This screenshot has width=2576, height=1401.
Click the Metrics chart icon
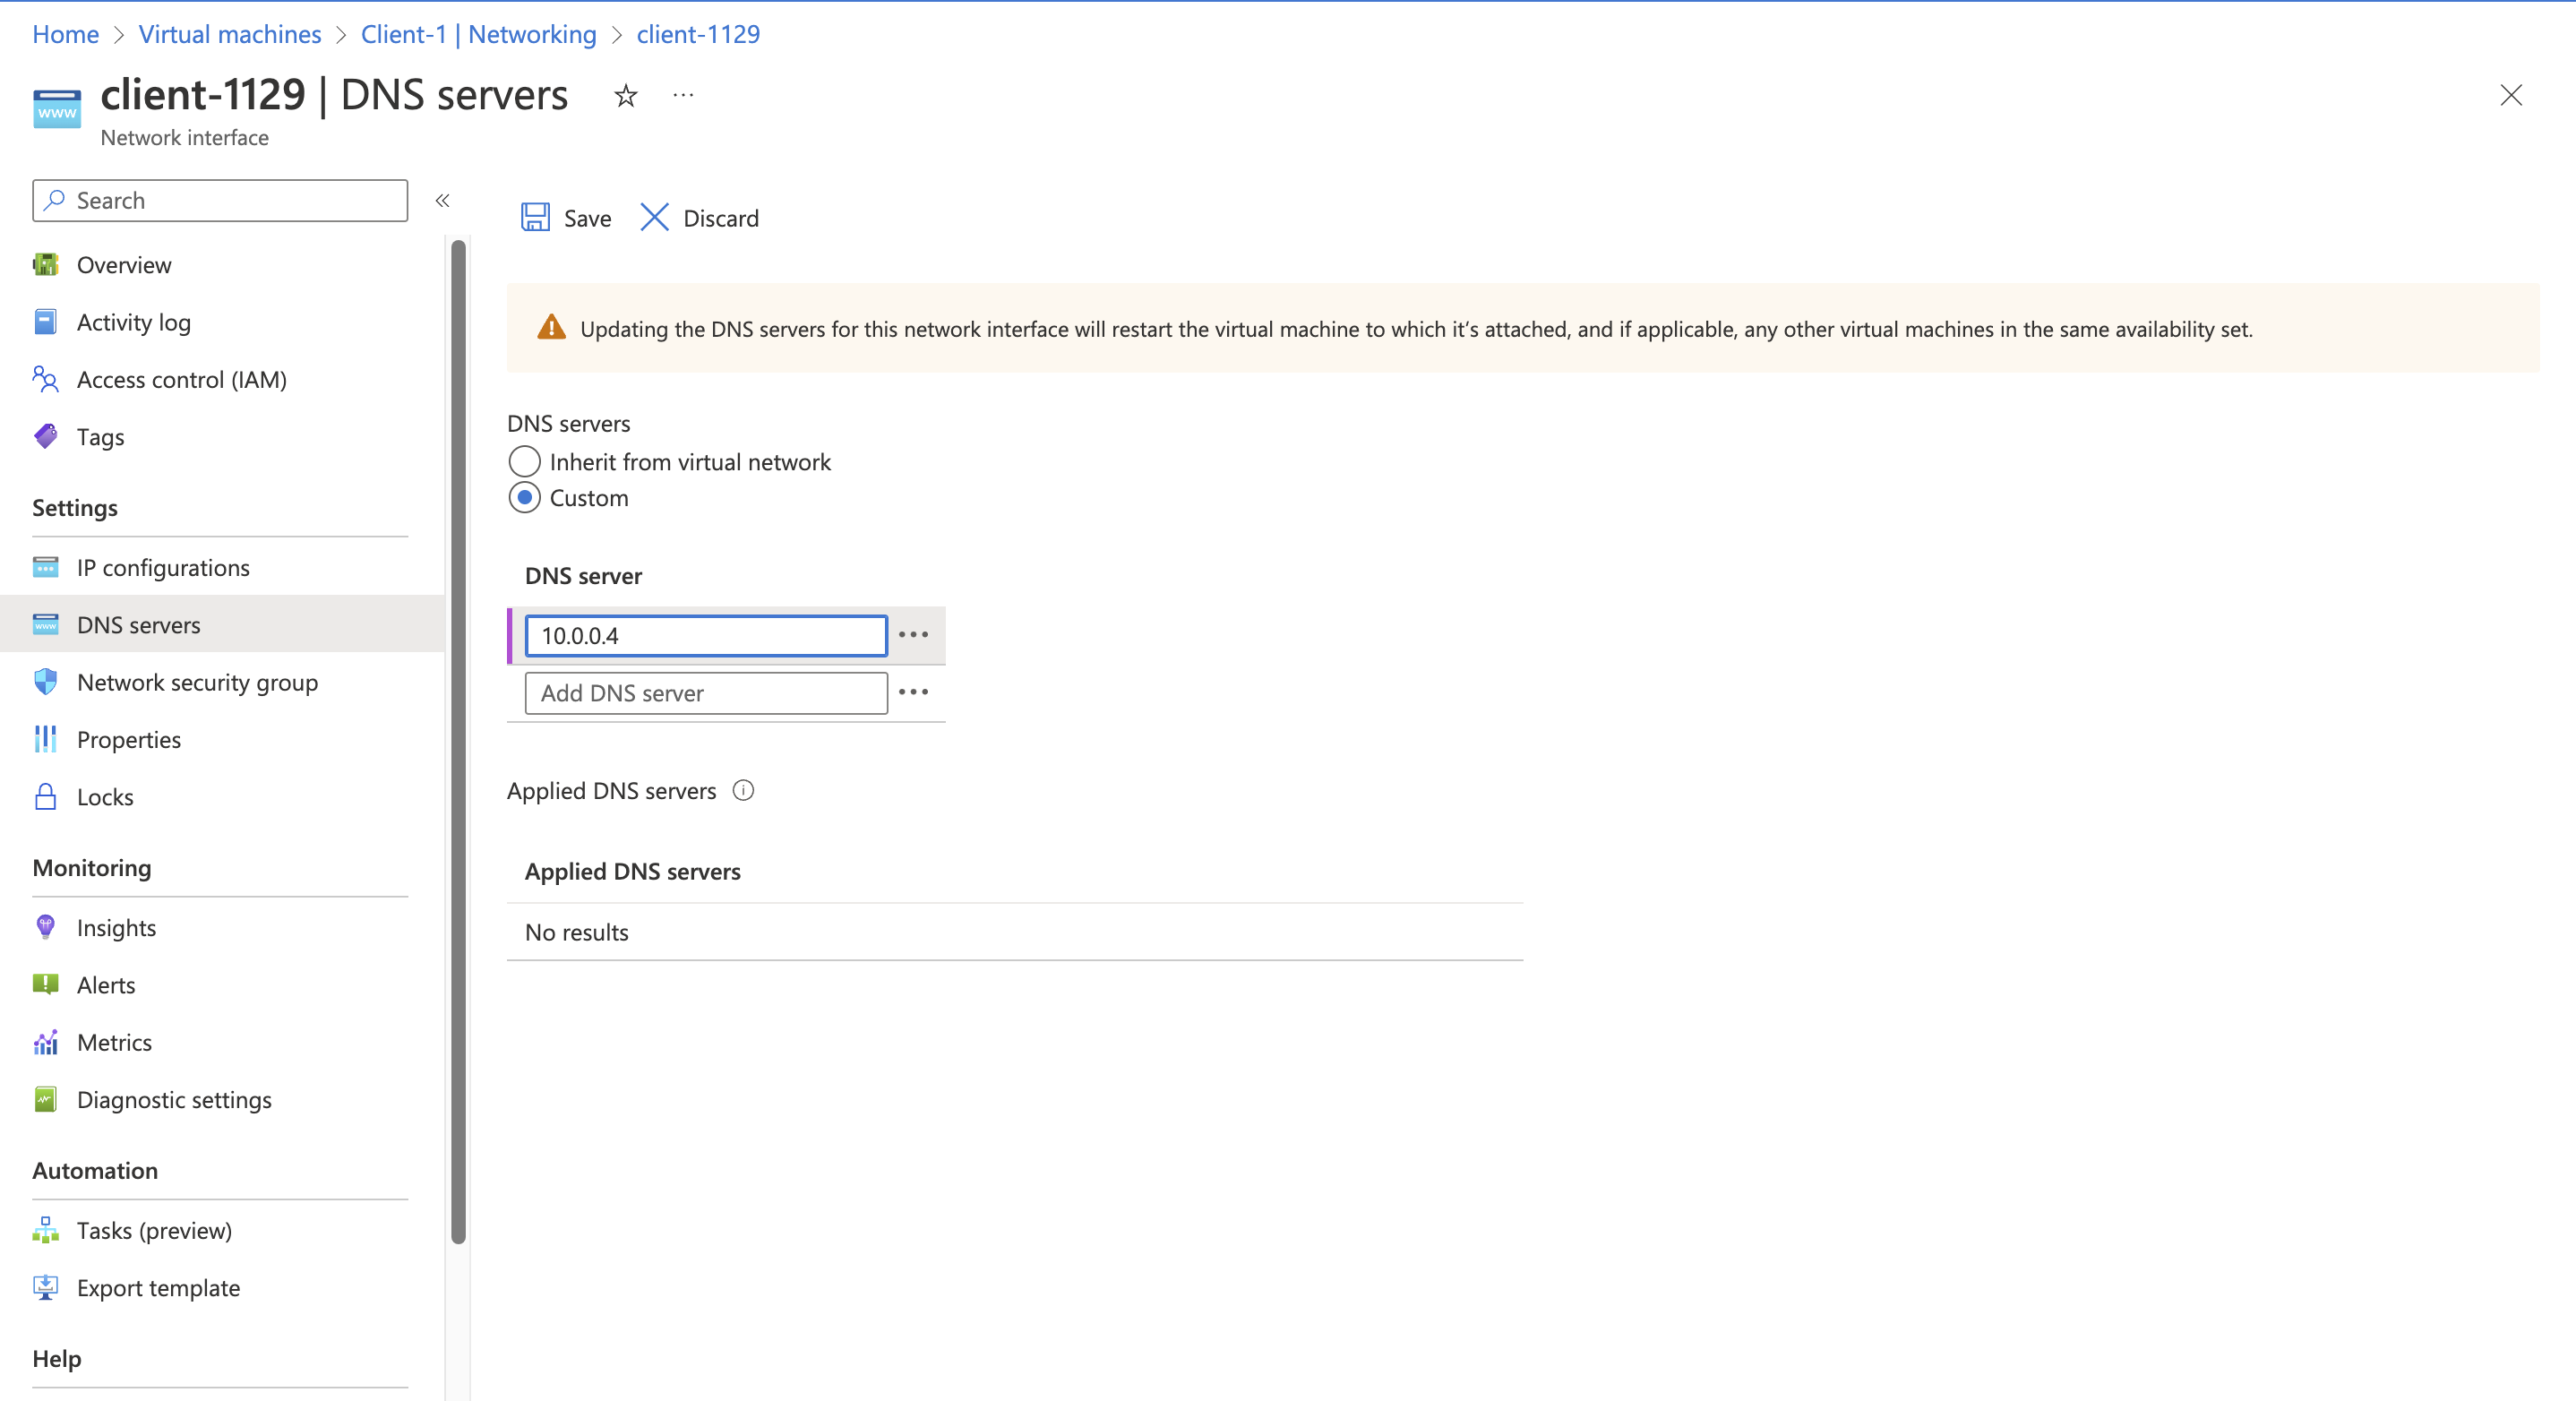[x=45, y=1042]
